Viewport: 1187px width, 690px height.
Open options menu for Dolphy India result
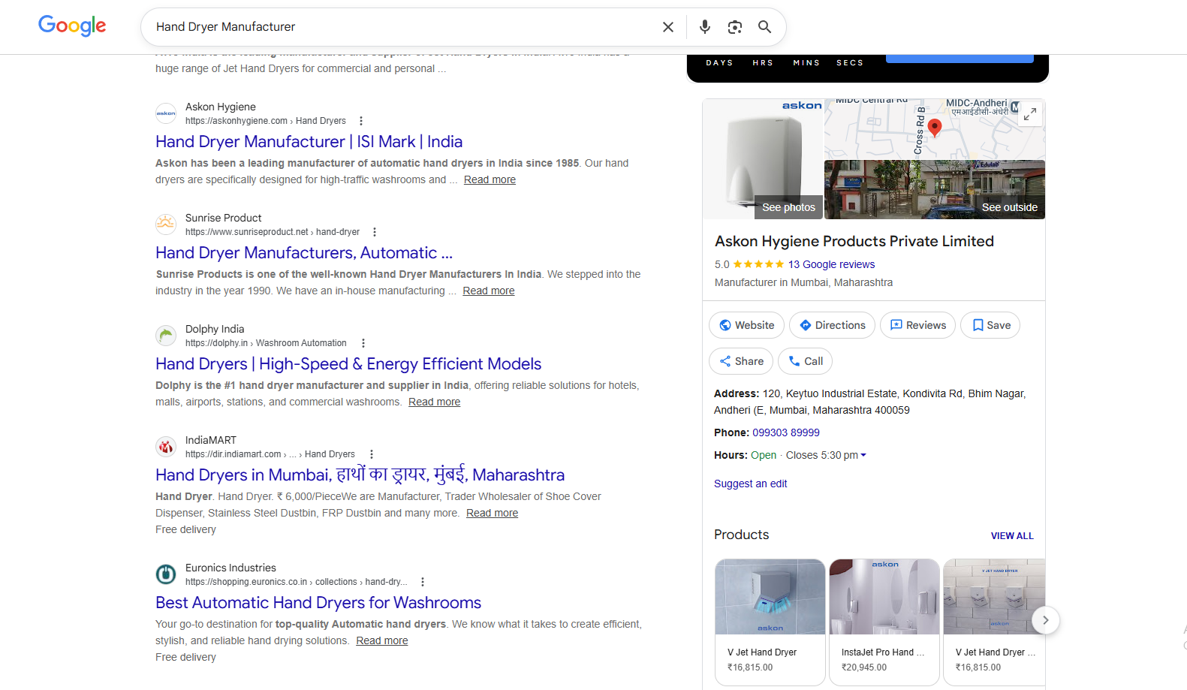(x=363, y=343)
